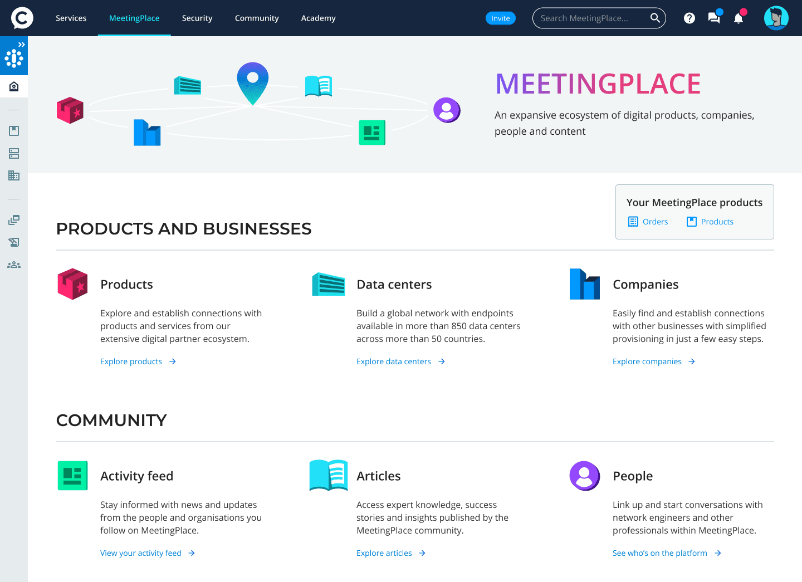This screenshot has width=802, height=582.
Task: Switch to the Services tab
Action: click(x=71, y=18)
